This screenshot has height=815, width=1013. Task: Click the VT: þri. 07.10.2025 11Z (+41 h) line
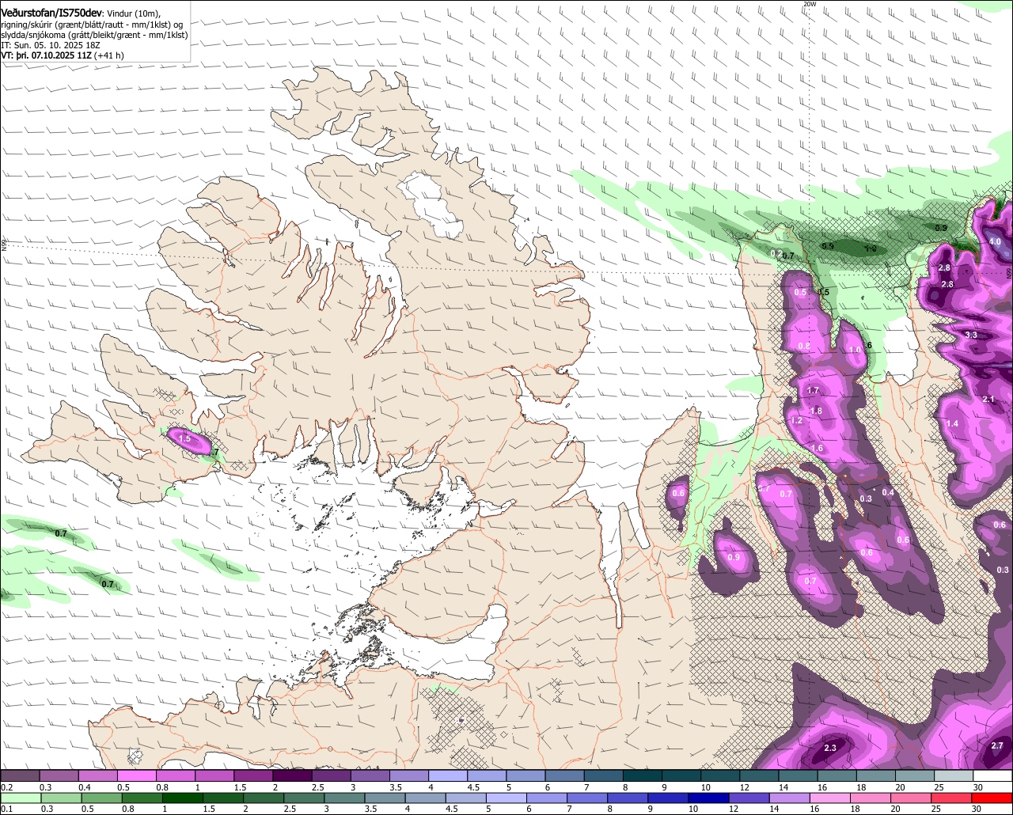[63, 56]
